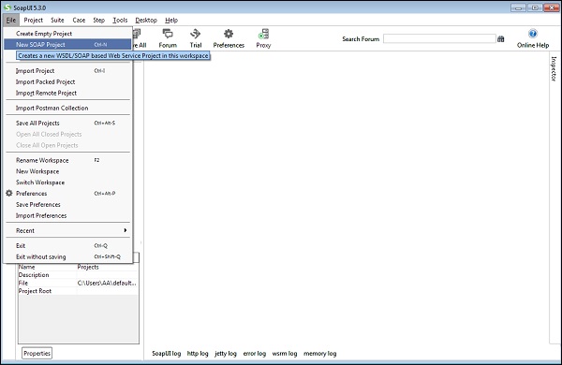Open the Inspector side panel
The width and height of the screenshot is (562, 365).
click(x=554, y=68)
